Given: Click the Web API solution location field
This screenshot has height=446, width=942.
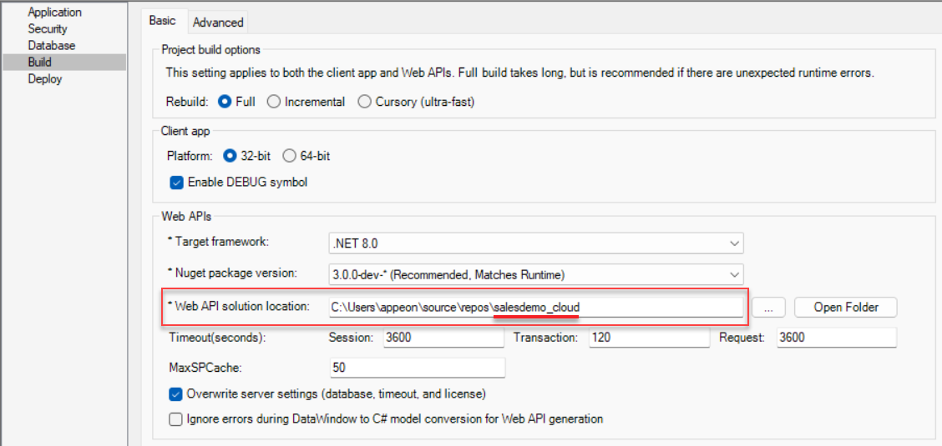Looking at the screenshot, I should (535, 308).
